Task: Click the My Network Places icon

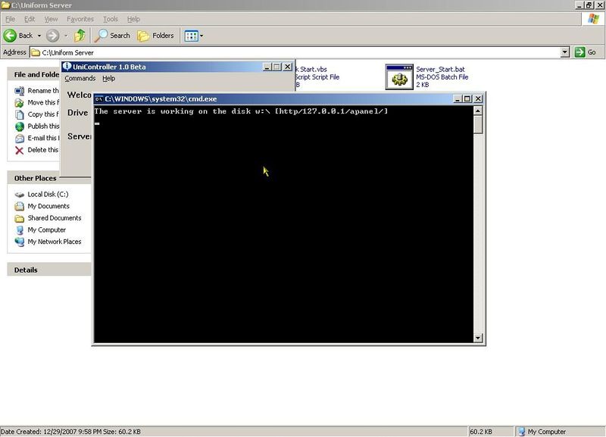Action: 20,242
